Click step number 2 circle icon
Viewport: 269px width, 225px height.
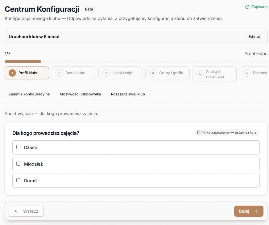[59, 73]
